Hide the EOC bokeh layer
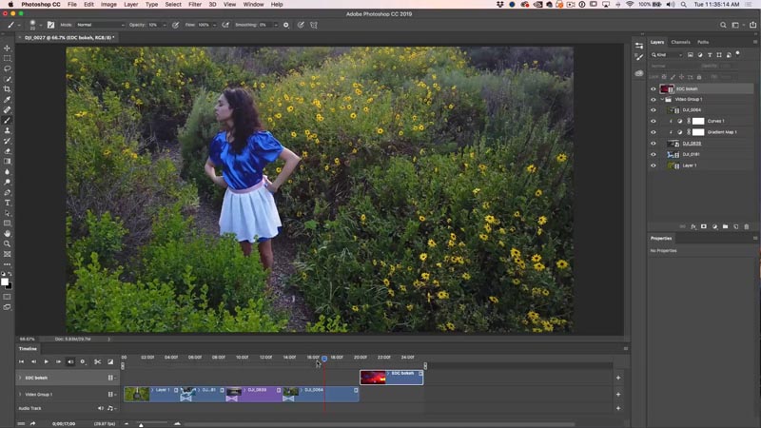Screen dimensions: 761x428 pyautogui.click(x=653, y=88)
